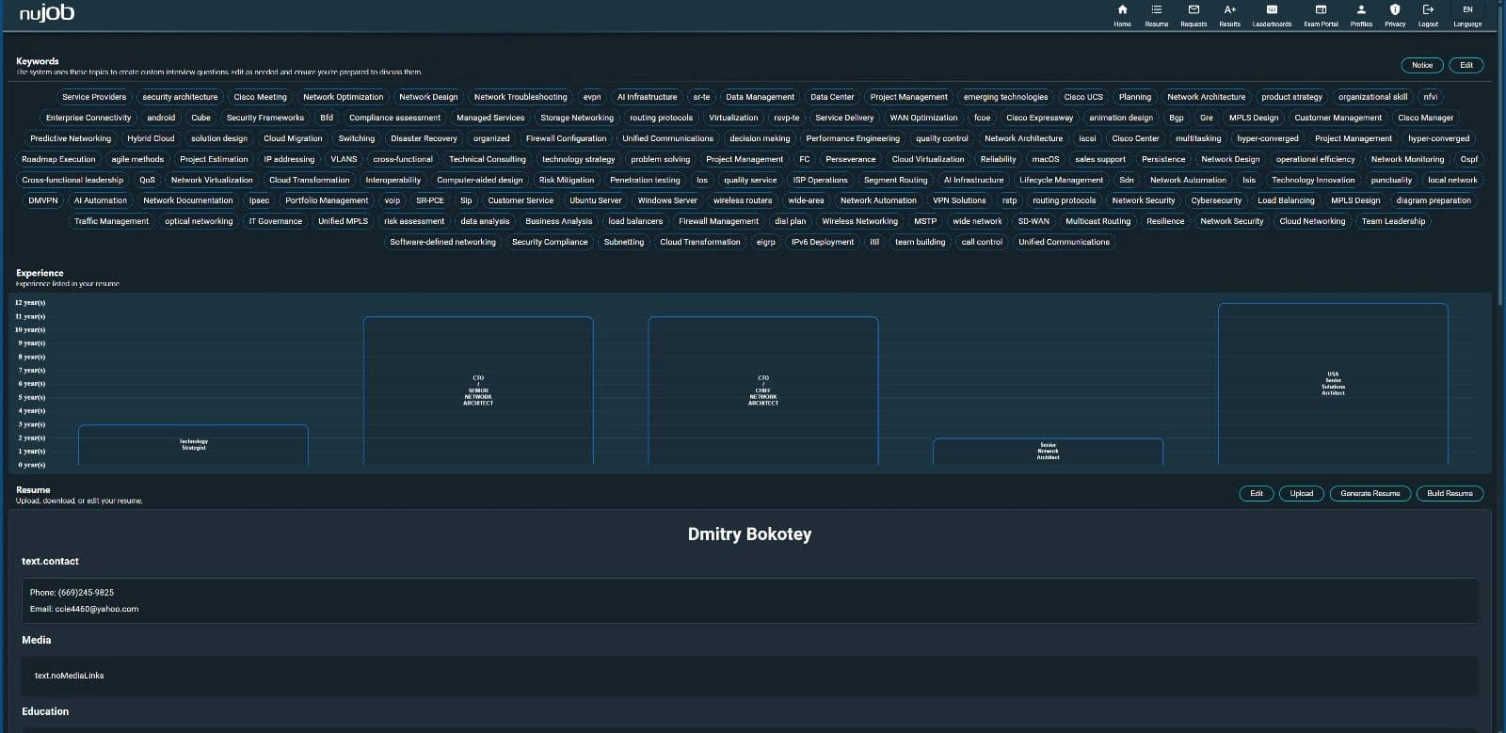Screen dimensions: 1506x733
Task: Click the Logout icon
Action: pyautogui.click(x=1428, y=10)
